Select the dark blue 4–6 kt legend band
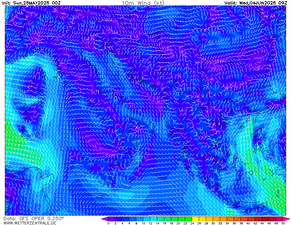This screenshot has height=225, width=291. (125, 219)
